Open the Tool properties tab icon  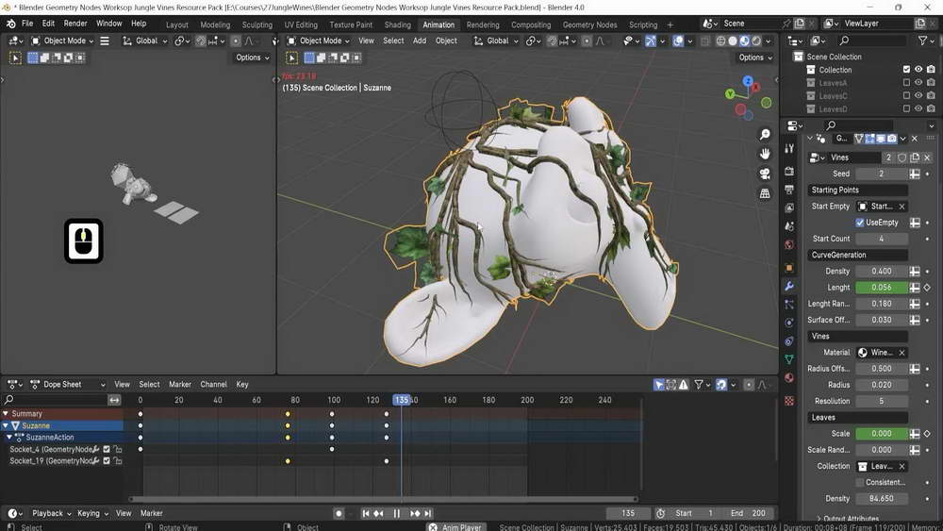point(789,148)
